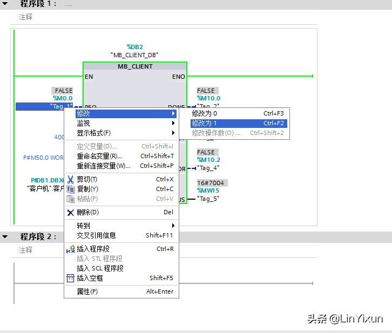Open the 修改 submenu
Viewport: 392px width, 333px height.
tap(126, 113)
